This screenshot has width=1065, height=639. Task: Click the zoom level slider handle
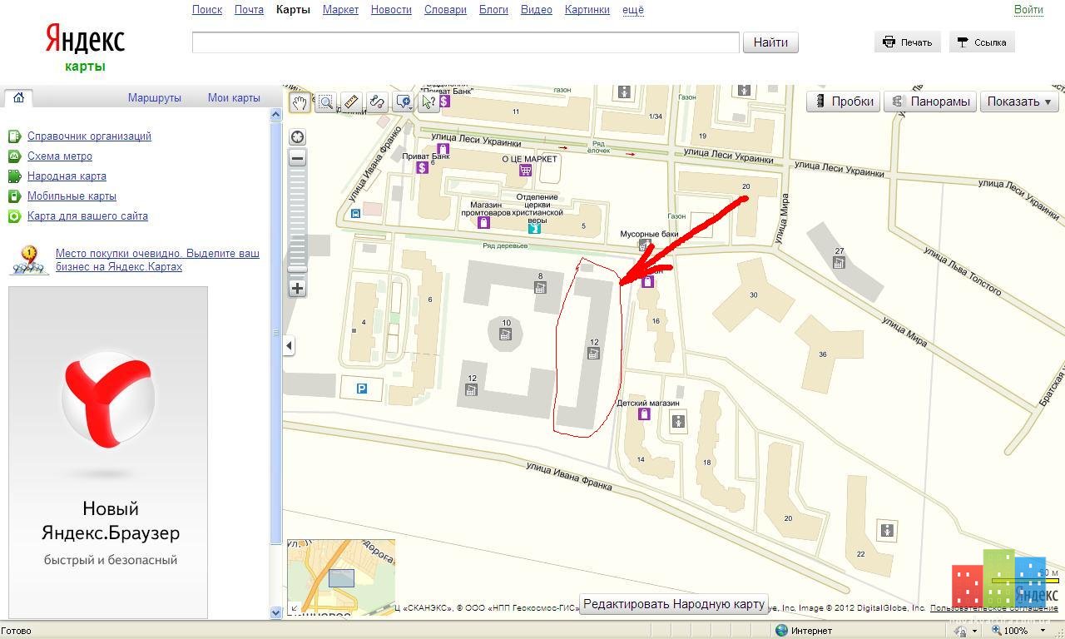pos(297,270)
